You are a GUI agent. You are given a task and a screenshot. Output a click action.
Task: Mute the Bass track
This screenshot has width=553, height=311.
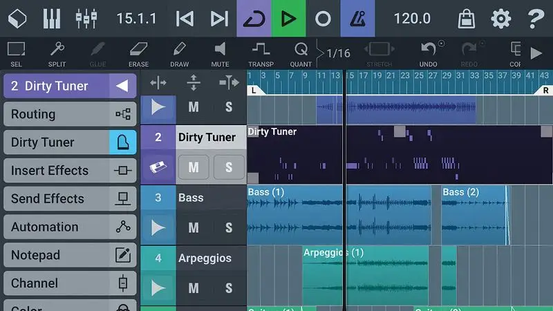pos(194,227)
